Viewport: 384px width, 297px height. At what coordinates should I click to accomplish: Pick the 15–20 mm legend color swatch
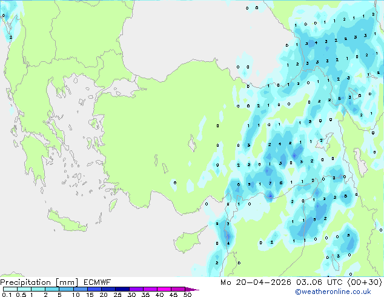click(x=94, y=289)
